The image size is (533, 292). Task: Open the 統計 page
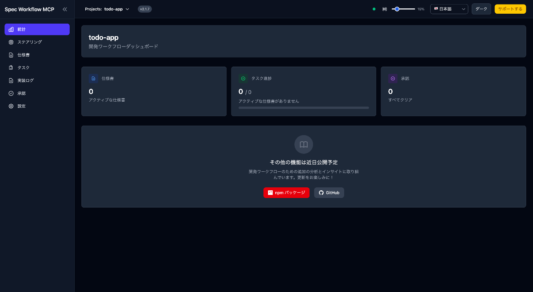(37, 29)
